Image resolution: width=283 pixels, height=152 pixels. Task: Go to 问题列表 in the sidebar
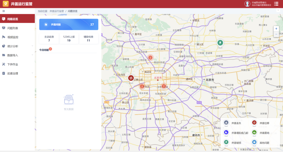coord(13,28)
